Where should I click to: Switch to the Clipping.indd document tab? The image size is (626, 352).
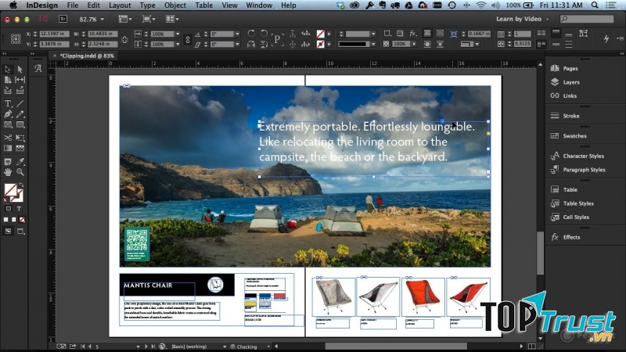pos(87,56)
